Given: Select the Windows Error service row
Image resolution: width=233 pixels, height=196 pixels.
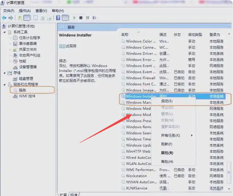Looking at the screenshot, I should pos(173,59).
